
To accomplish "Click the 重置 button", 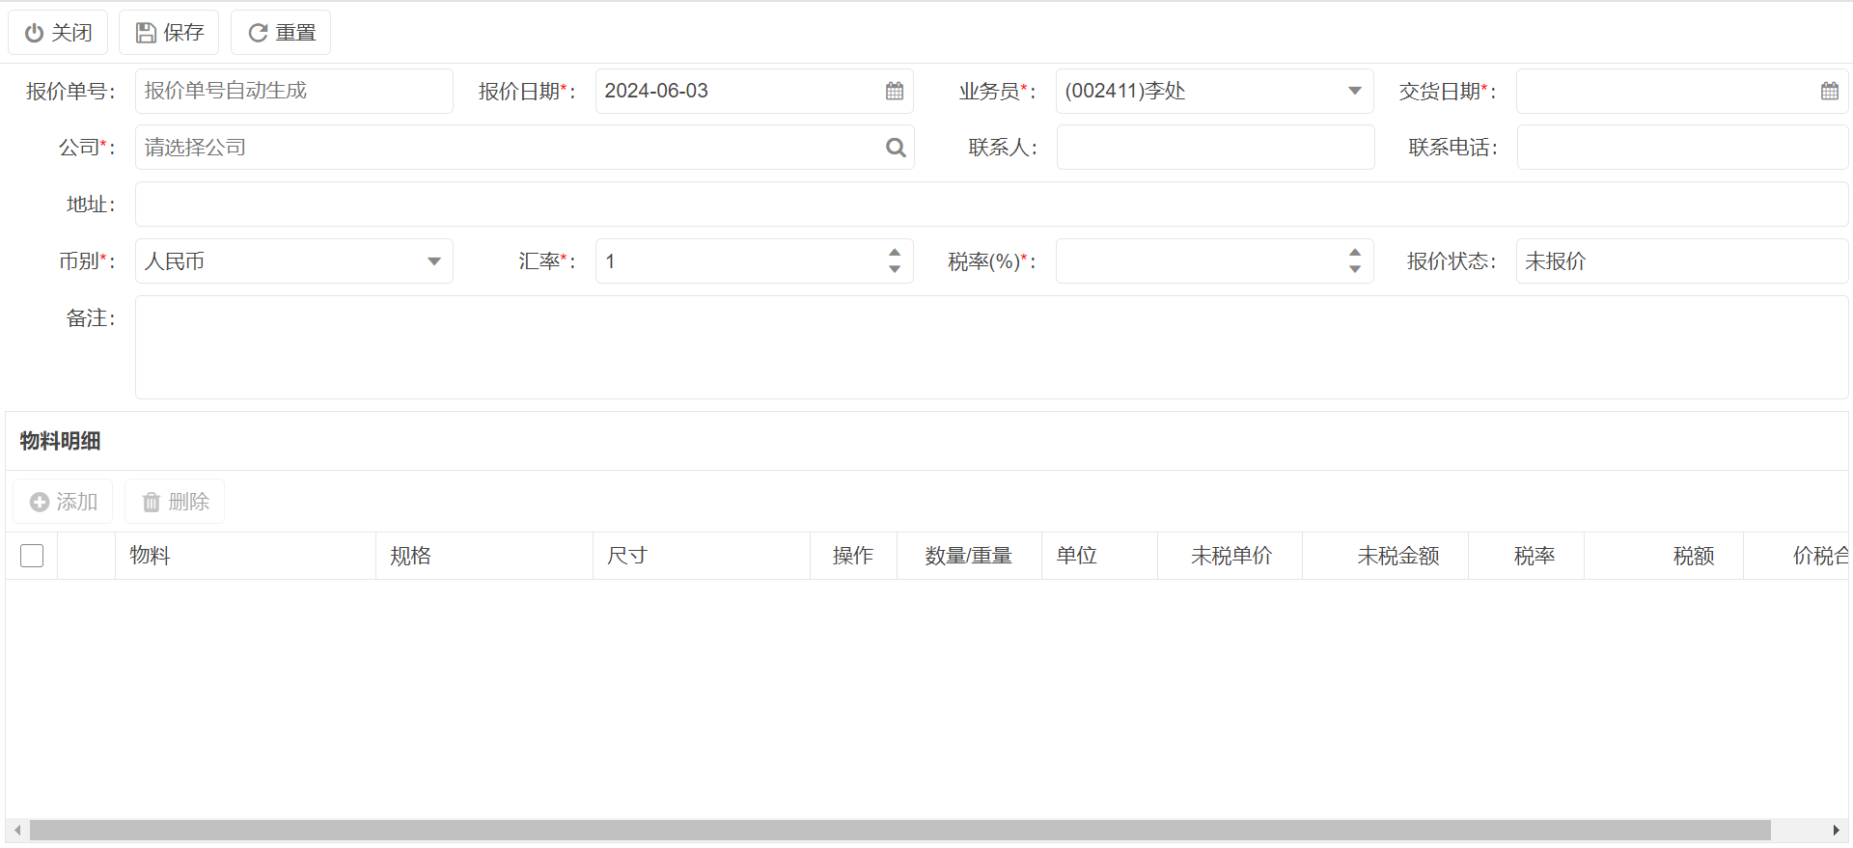I will click(x=281, y=33).
